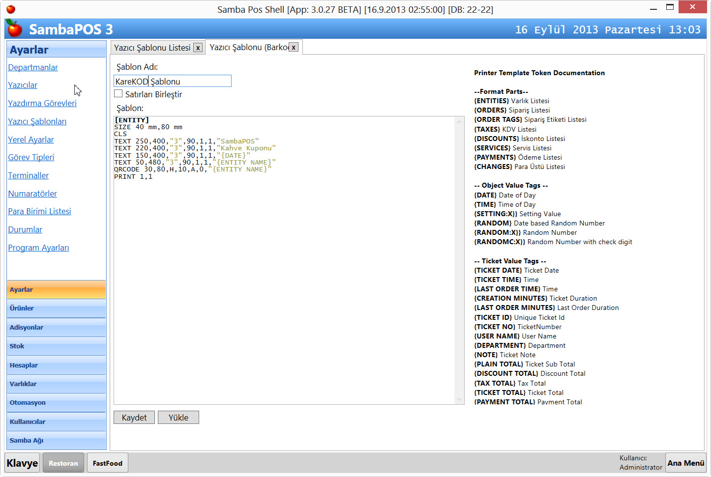The height and width of the screenshot is (477, 711).
Task: Click the Şablon Adı text field
Action: (x=172, y=81)
